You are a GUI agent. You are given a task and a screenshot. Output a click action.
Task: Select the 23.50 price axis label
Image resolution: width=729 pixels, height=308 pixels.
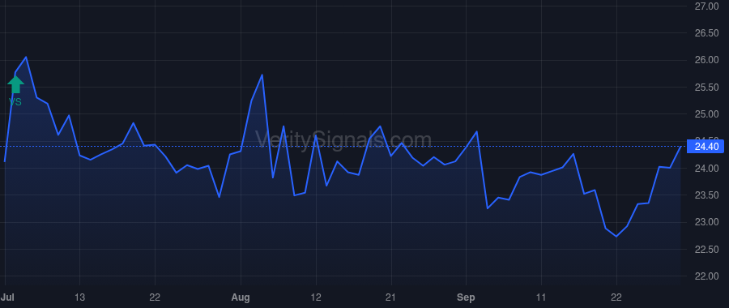pyautogui.click(x=706, y=195)
